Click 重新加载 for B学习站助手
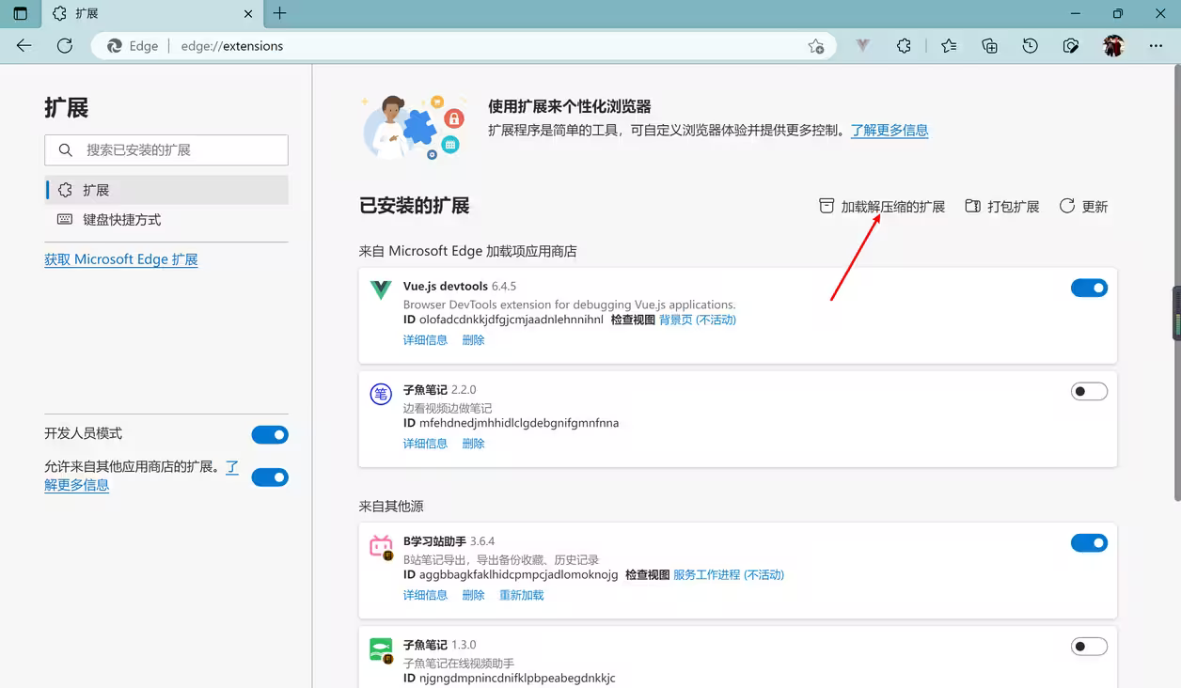 522,595
